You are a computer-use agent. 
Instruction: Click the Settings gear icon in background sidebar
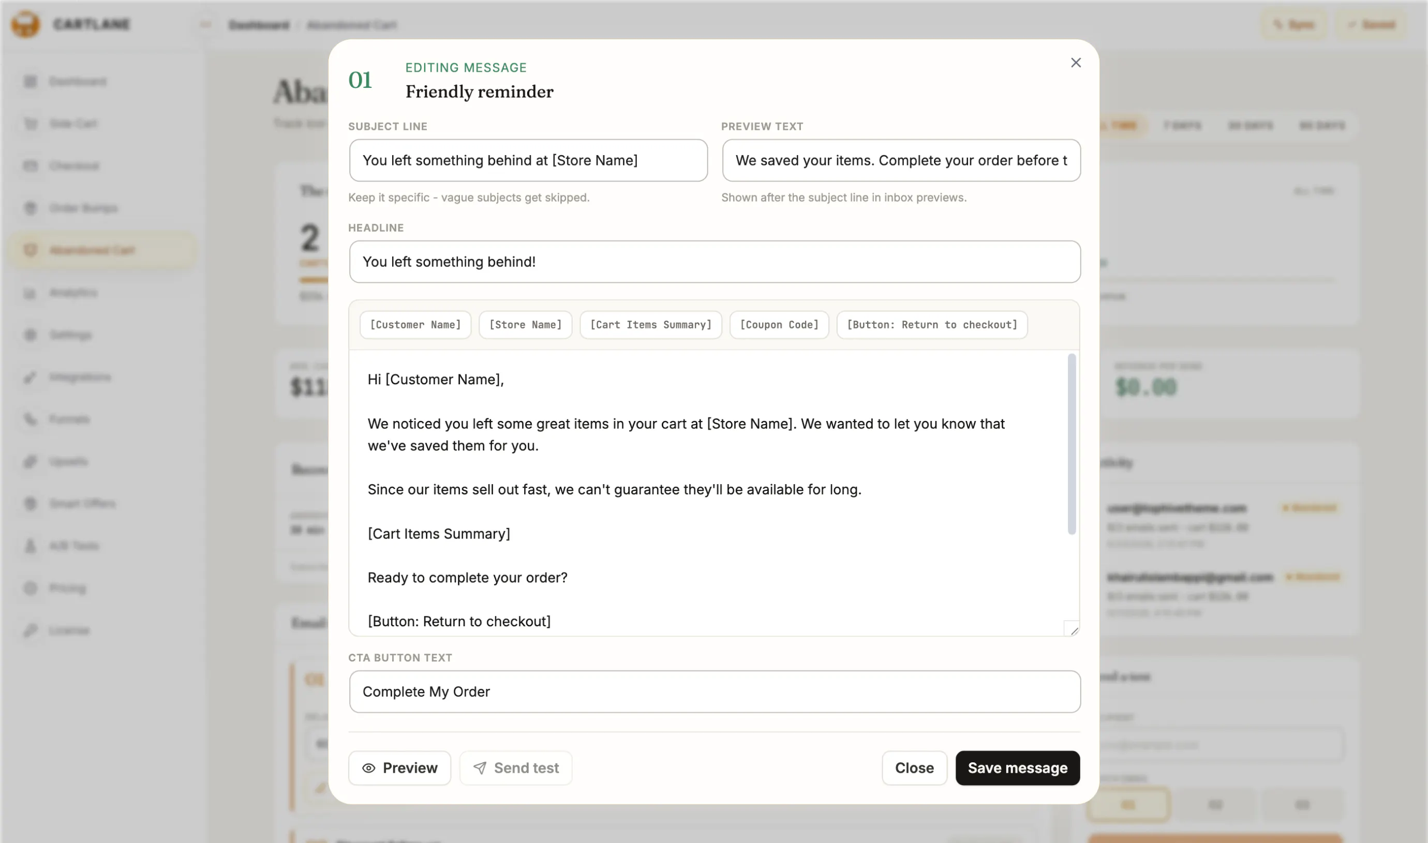click(30, 335)
